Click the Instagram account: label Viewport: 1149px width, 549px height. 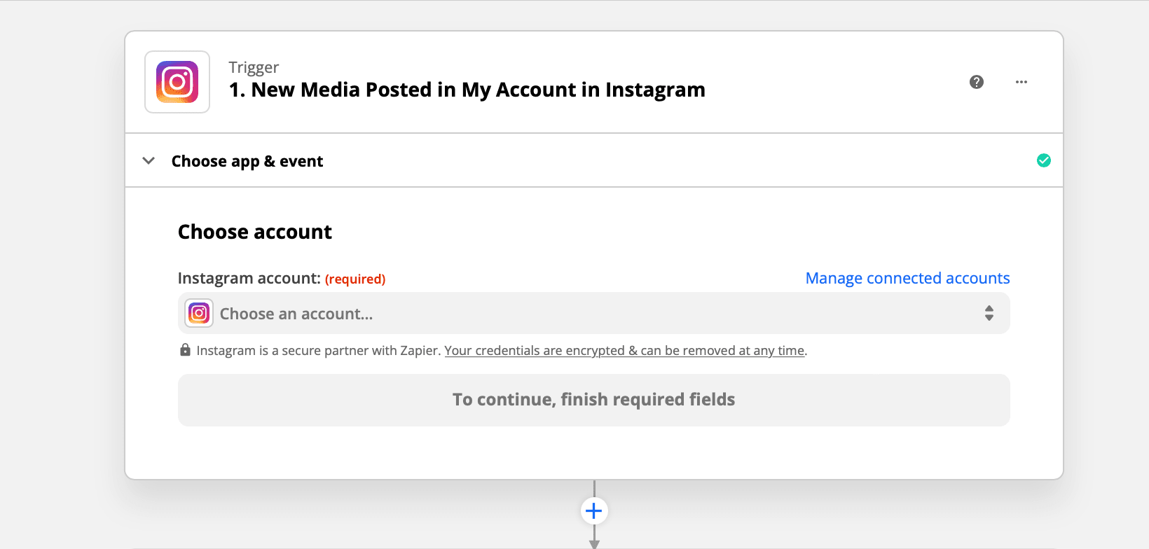tap(249, 278)
